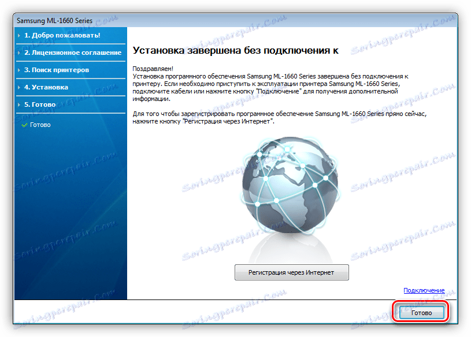Click the arrow beside Добро пожаловать!
Image resolution: width=471 pixels, height=337 pixels.
coord(19,35)
